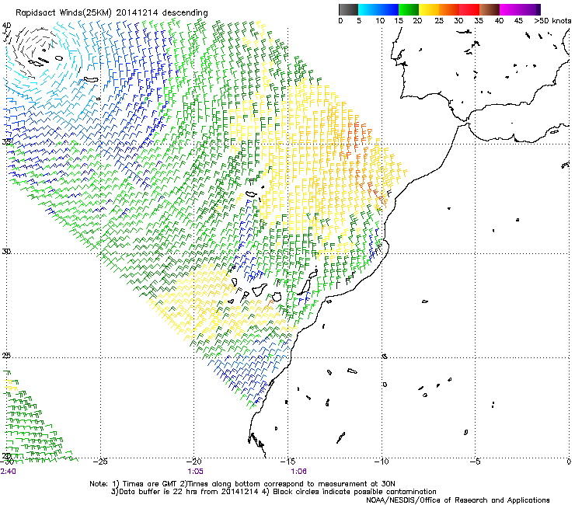The height and width of the screenshot is (505, 575).
Task: Click the Tenerife island outline in the Canaries
Action: coord(260,290)
